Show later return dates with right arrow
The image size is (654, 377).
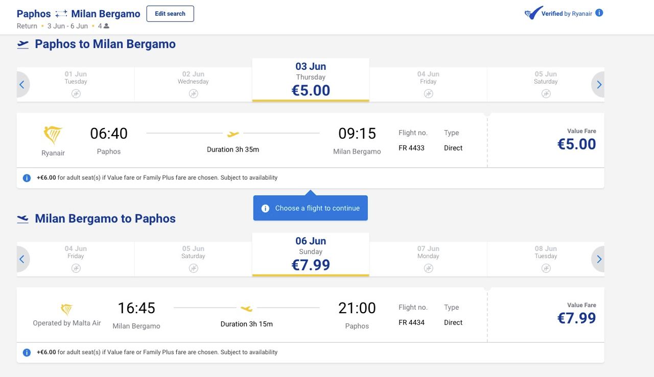[599, 259]
